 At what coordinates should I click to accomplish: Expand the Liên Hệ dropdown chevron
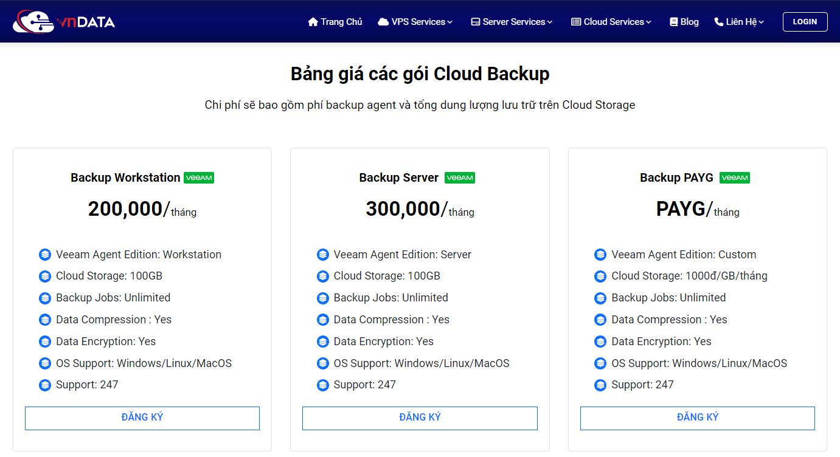[x=761, y=22]
